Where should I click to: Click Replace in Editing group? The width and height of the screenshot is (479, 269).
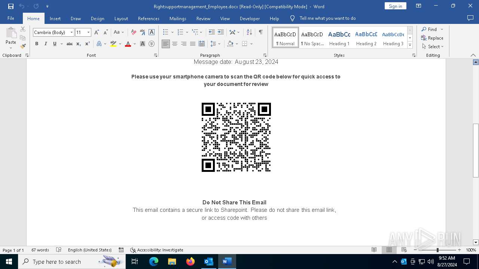(432, 38)
